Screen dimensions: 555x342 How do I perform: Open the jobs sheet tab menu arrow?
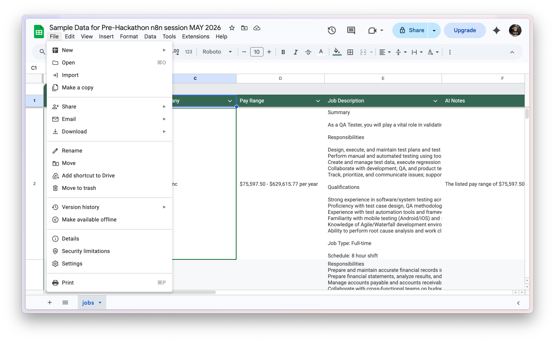coord(100,303)
